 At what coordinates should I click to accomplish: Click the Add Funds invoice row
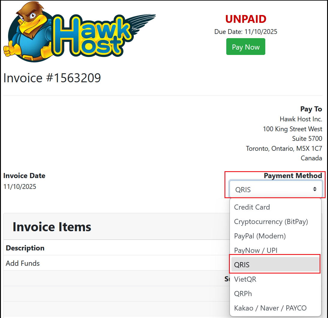tap(23, 263)
